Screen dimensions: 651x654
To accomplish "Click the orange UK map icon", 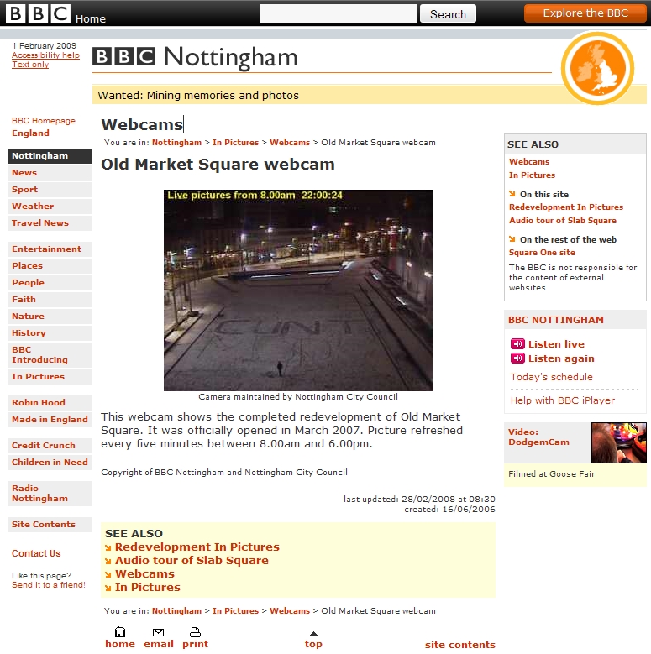I will coord(597,68).
